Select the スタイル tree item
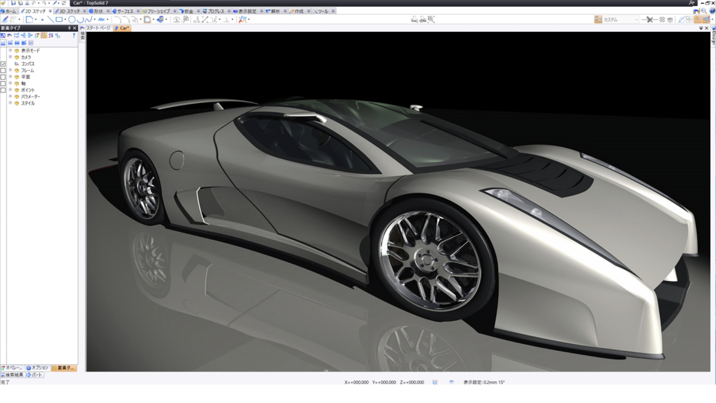716x403 pixels. [x=28, y=103]
